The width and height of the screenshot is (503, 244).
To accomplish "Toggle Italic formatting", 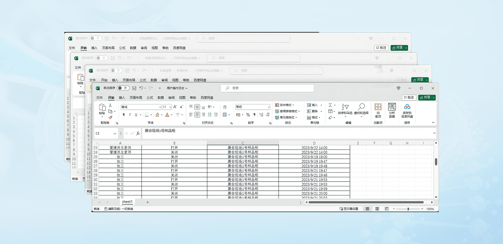I will click(x=130, y=115).
